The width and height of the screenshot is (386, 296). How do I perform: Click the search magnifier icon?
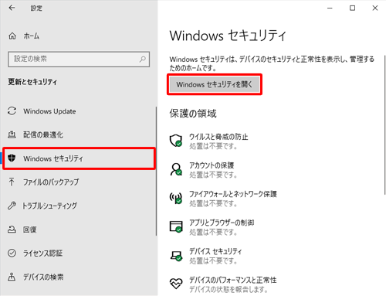pos(142,60)
